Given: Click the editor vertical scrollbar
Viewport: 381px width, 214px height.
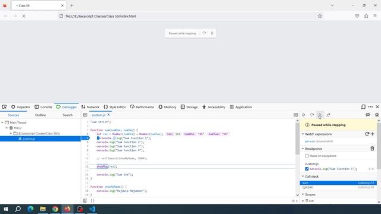Looking at the screenshot, I should tap(298, 139).
